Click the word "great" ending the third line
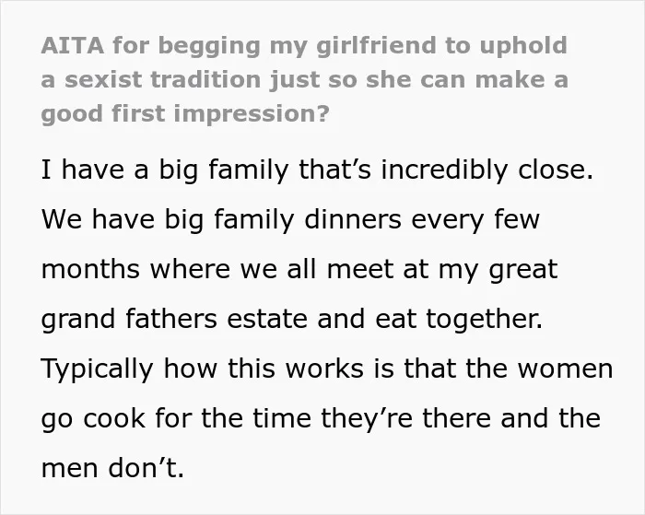 (x=523, y=270)
